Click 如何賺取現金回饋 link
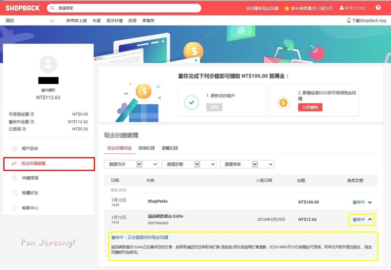The height and width of the screenshot is (270, 391). point(262,8)
